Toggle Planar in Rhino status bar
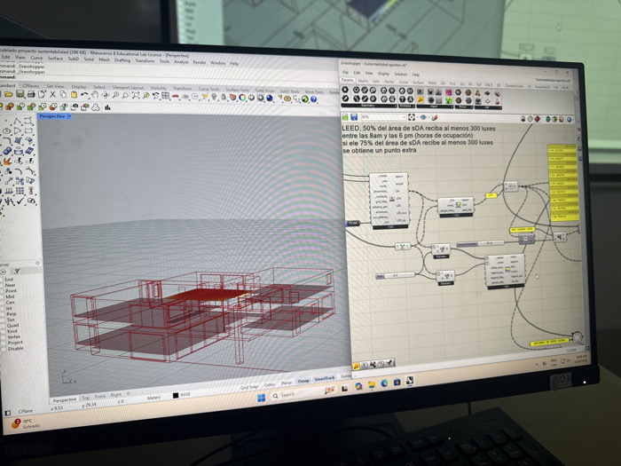This screenshot has height=466, width=621. coord(287,383)
